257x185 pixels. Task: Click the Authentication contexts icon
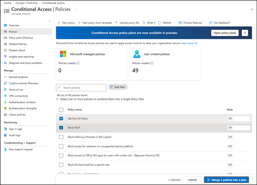[x=5, y=102]
